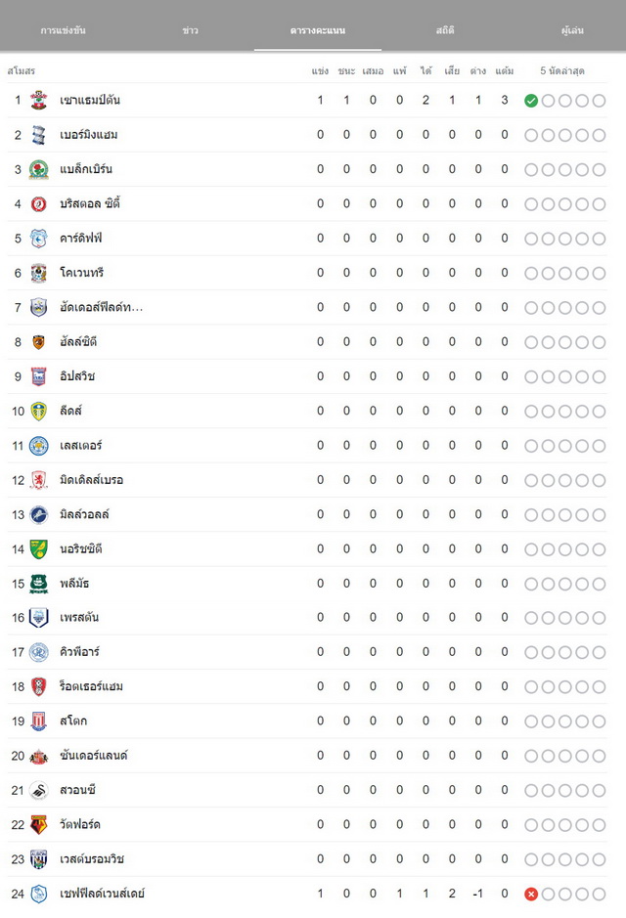Open the เซาแธมป์ตัน team link
Screen dimensions: 626x918
tap(90, 100)
